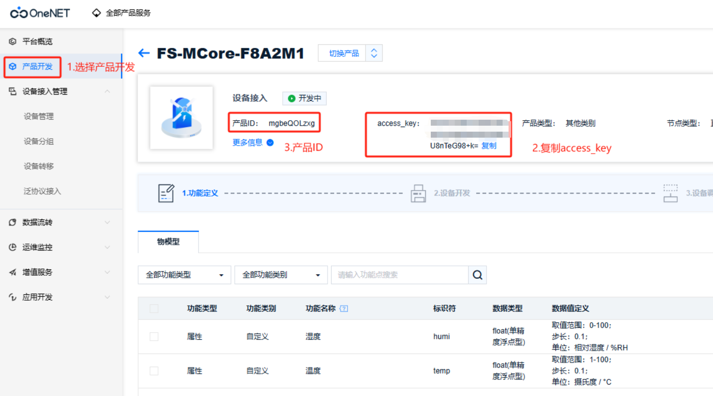Click the 增值服务 paper-plane icon

pos(12,272)
